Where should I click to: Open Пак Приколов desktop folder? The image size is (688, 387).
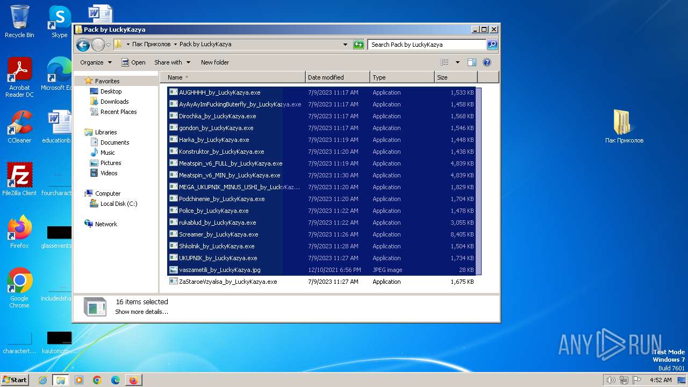pos(624,126)
